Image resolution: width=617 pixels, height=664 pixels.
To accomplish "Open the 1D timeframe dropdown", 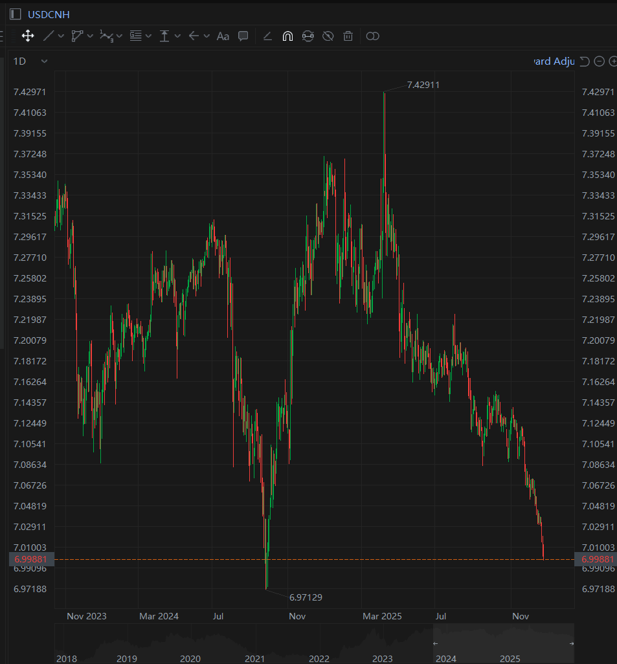I will (25, 61).
